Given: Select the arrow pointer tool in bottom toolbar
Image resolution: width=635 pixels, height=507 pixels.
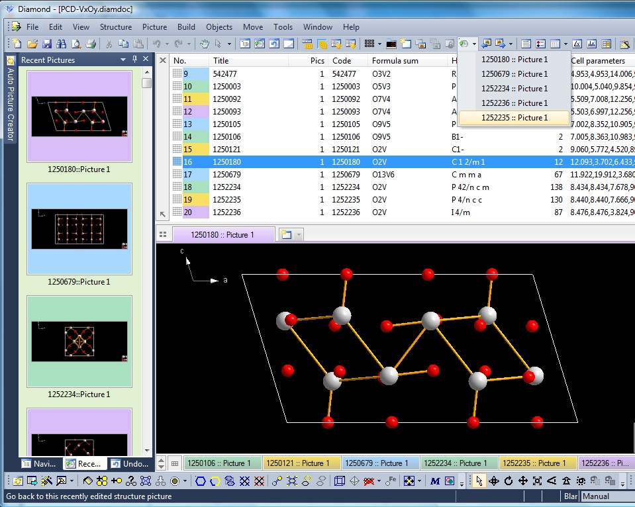Looking at the screenshot, I should point(479,481).
